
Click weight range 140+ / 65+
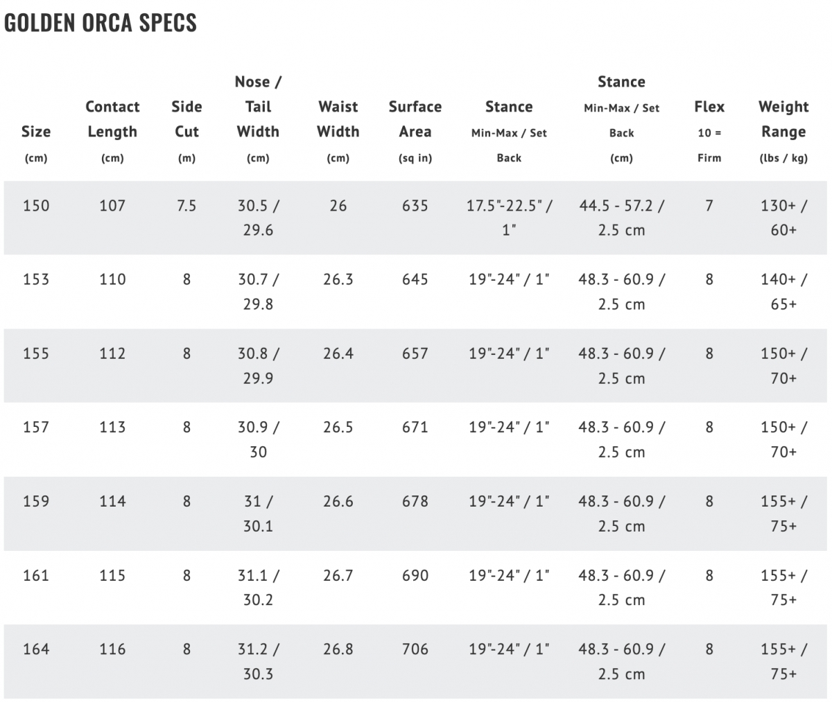click(x=783, y=292)
